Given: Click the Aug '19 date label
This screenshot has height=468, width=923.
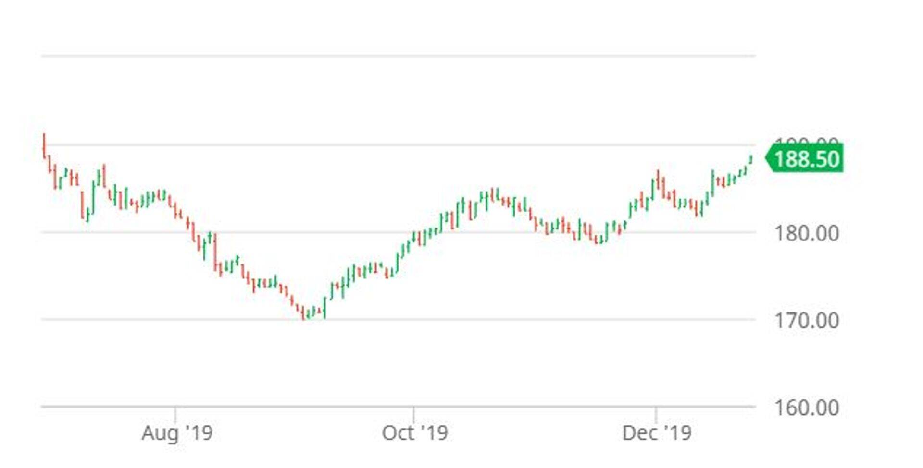Looking at the screenshot, I should click(177, 433).
